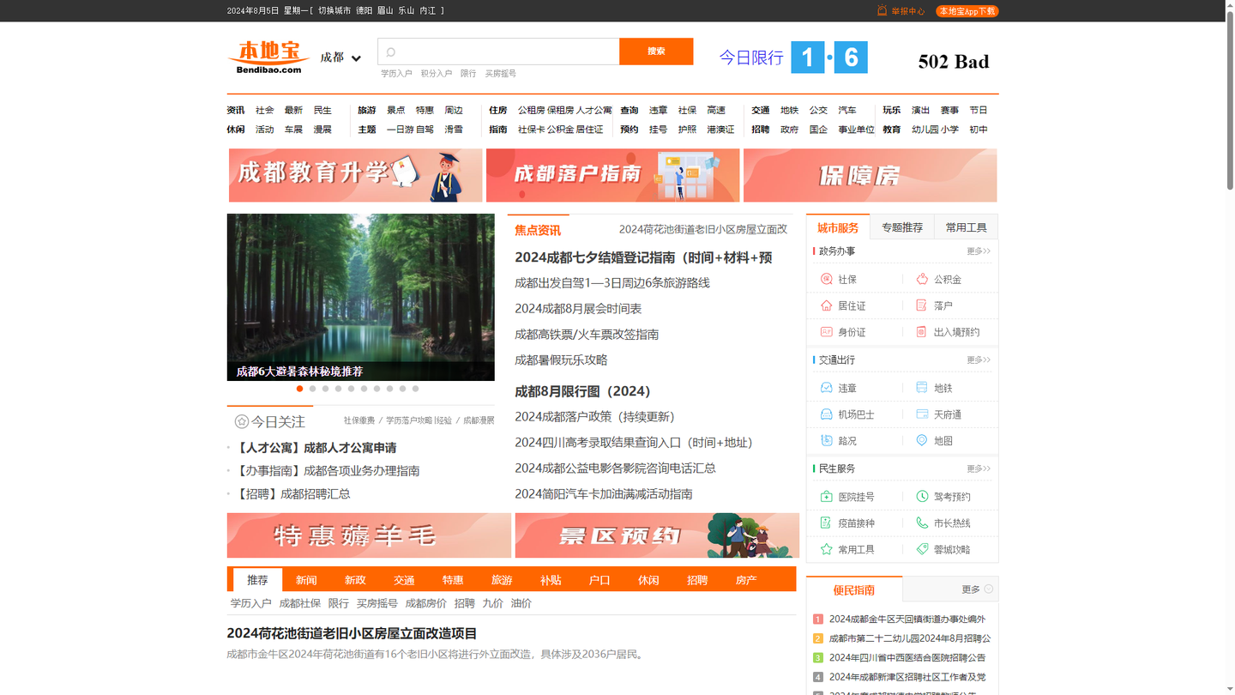Viewport: 1235px width, 695px height.
Task: Open 成都8月限行图（2024） link
Action: point(582,391)
